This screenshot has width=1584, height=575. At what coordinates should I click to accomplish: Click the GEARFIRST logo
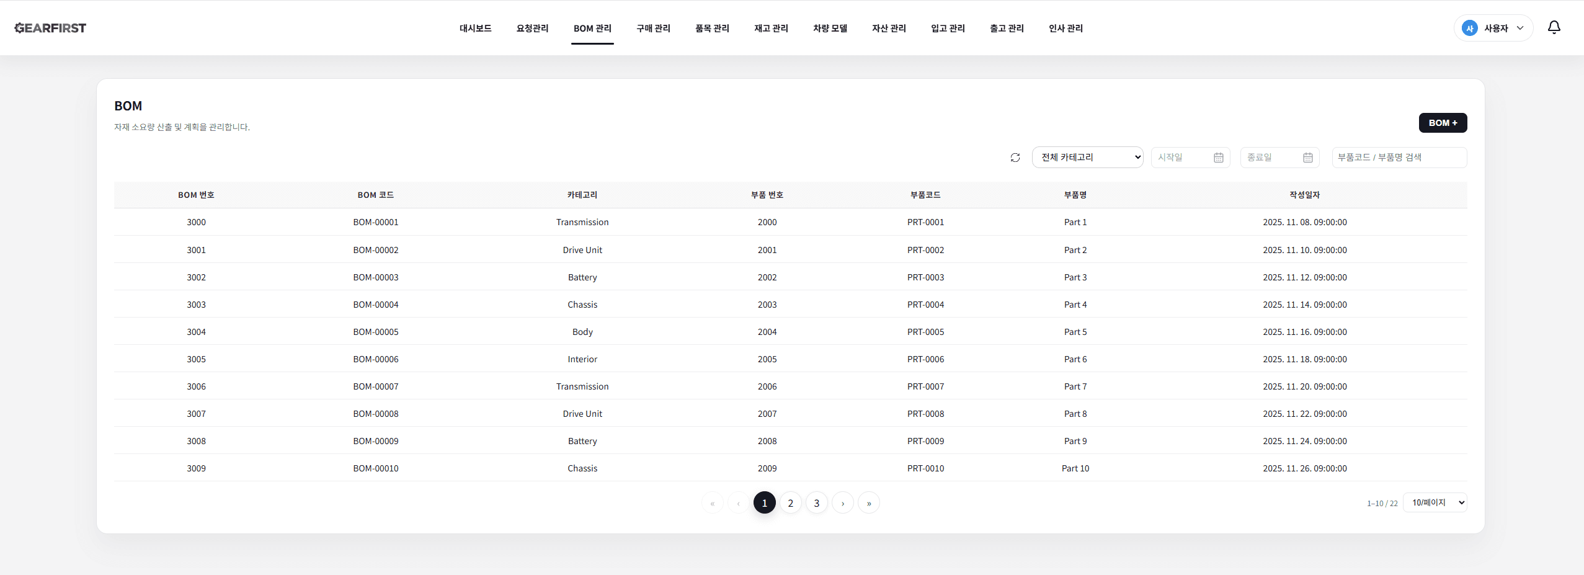coord(50,28)
